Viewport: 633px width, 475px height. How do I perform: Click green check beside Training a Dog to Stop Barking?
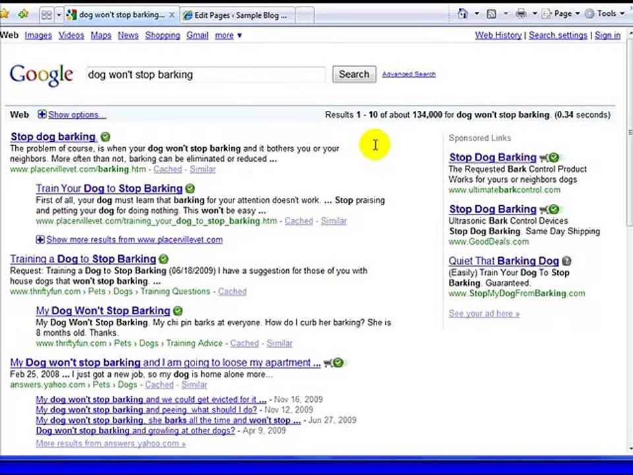click(x=164, y=259)
